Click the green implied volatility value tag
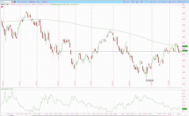Image resolution: width=189 pixels, height=116 pixels. point(184,109)
